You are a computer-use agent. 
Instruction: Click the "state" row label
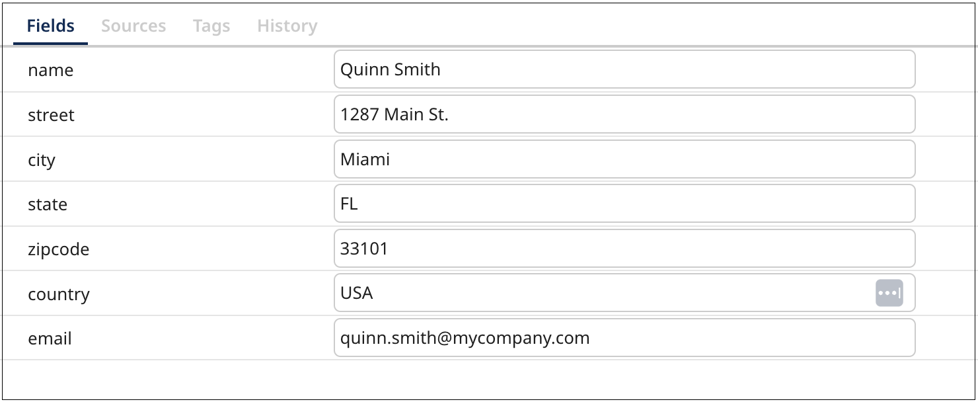pyautogui.click(x=48, y=204)
